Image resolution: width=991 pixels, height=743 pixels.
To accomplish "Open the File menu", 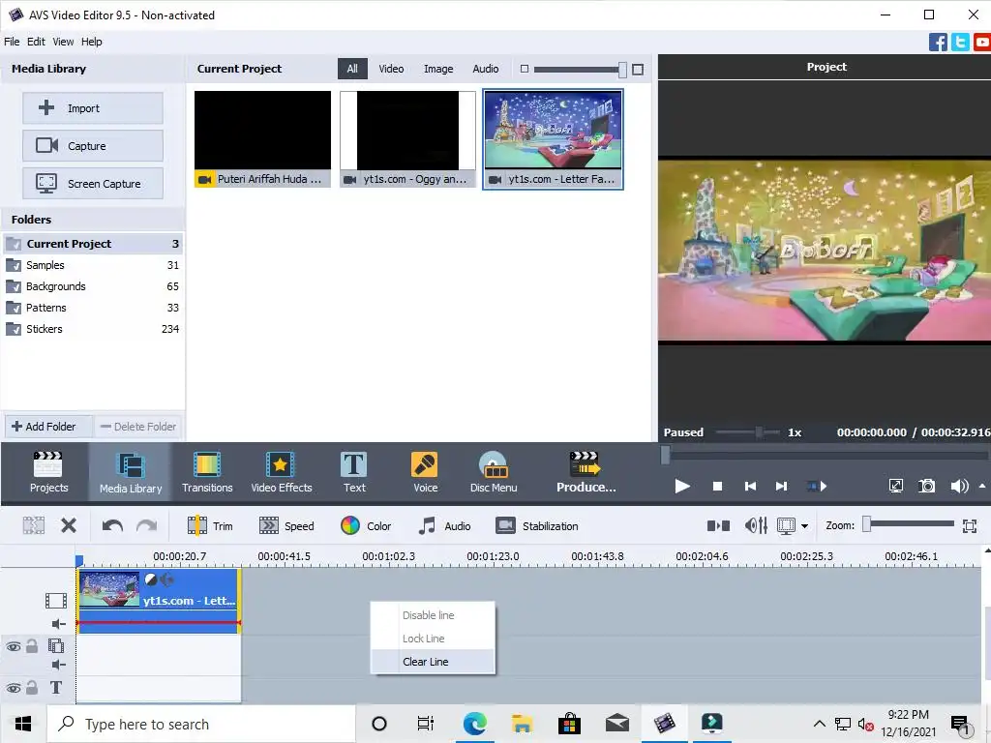I will click(x=12, y=42).
